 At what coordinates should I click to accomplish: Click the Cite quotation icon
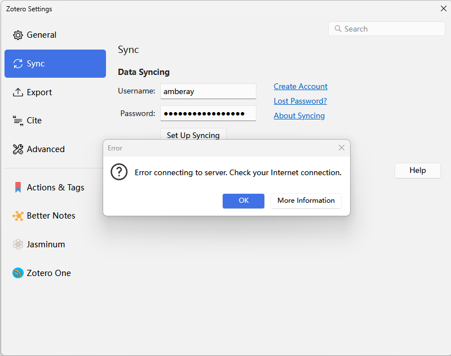click(x=18, y=121)
